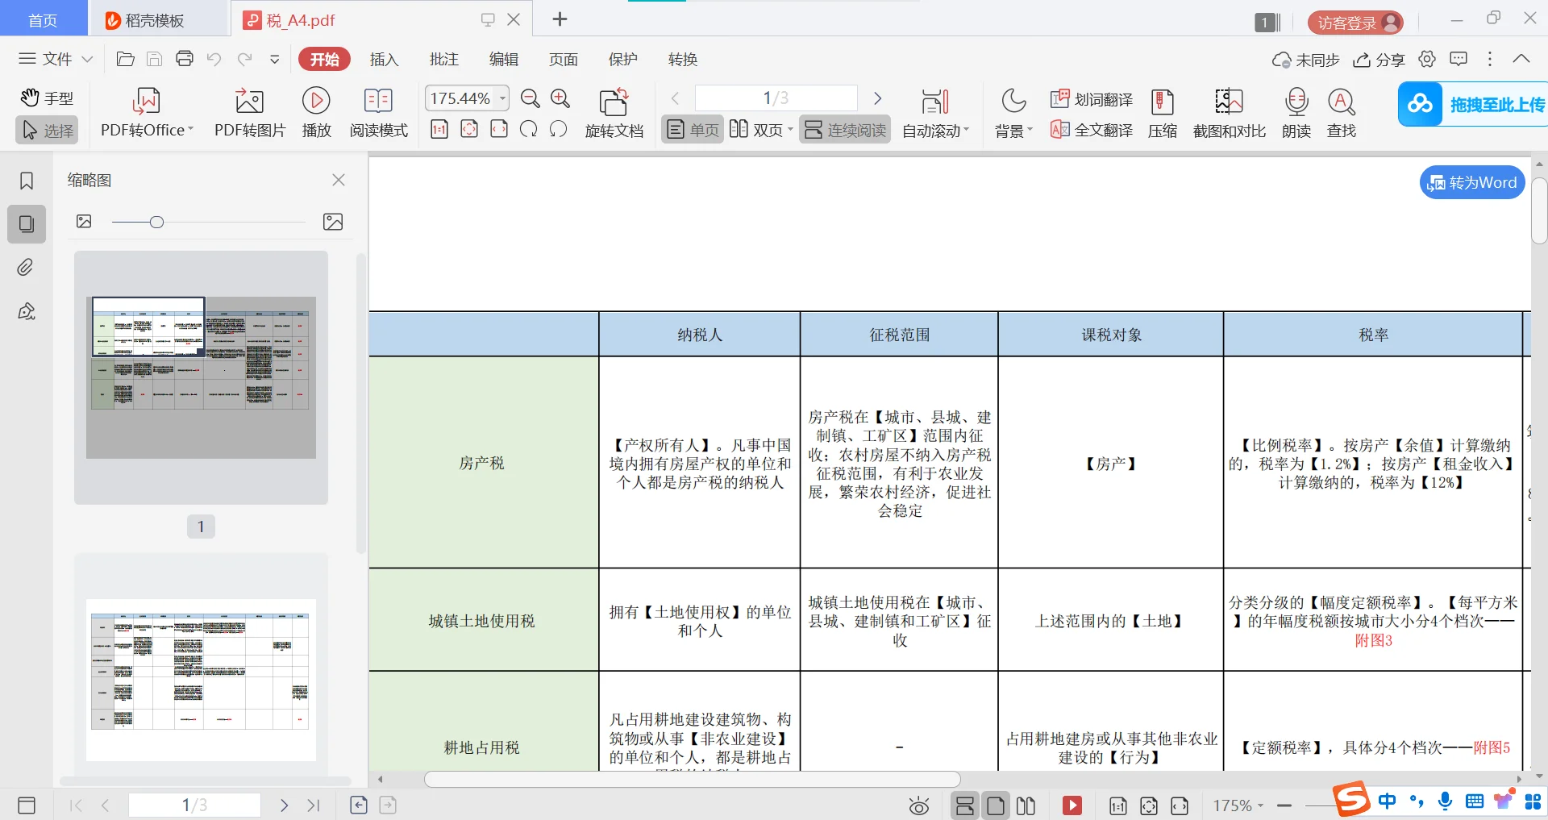Enter 阅读模式 reading mode
1548x820 pixels.
[378, 113]
